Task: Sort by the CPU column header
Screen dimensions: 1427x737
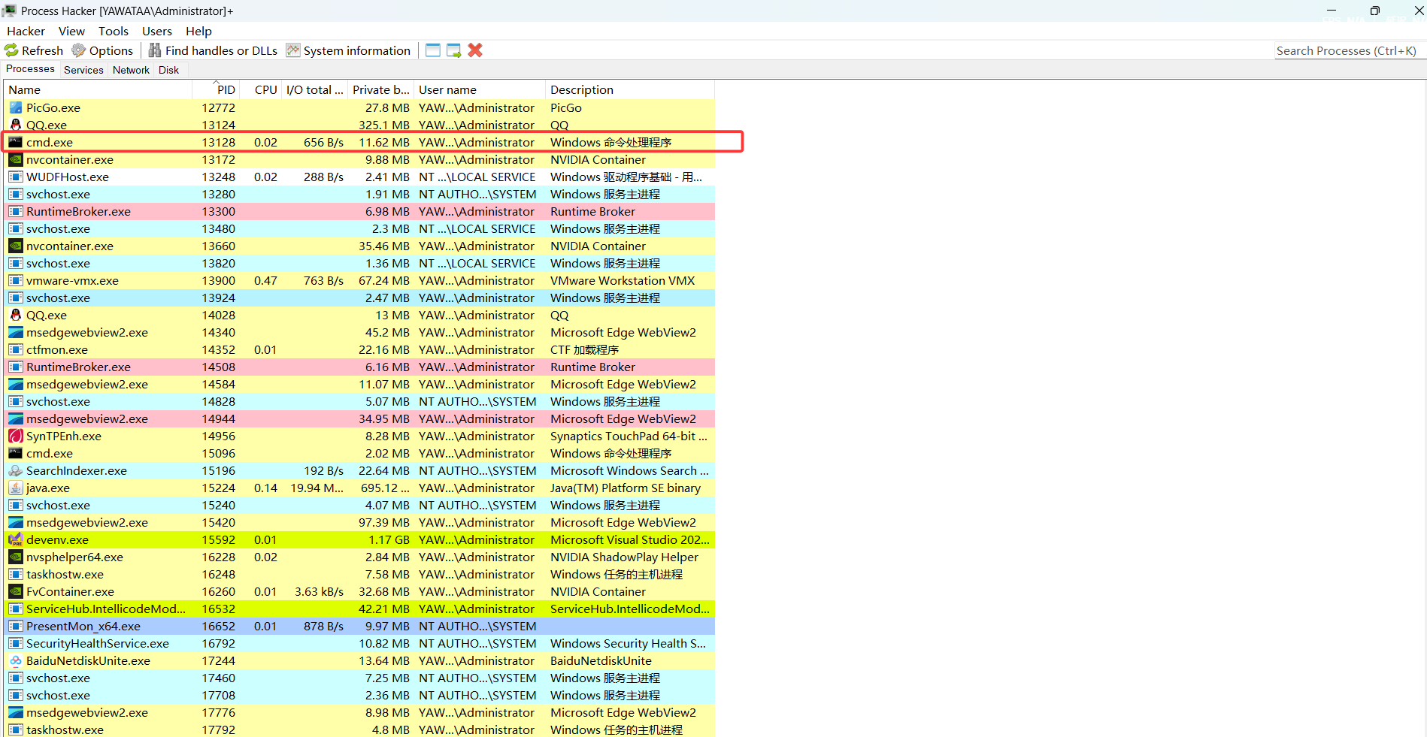Action: tap(265, 89)
